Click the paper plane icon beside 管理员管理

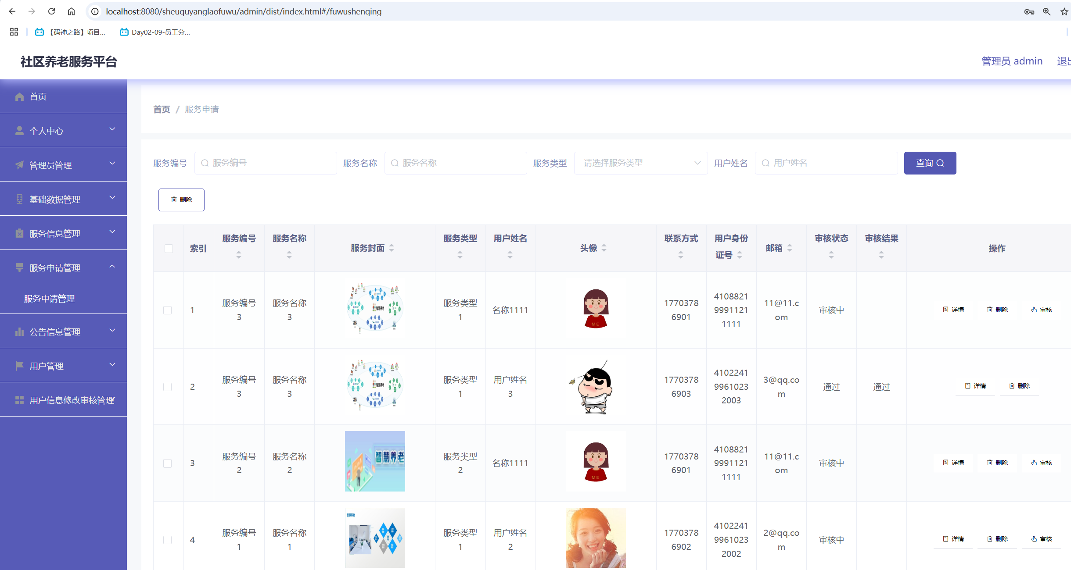(x=19, y=165)
